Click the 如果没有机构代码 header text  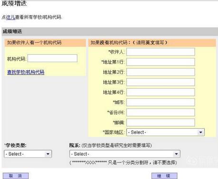click(x=129, y=42)
